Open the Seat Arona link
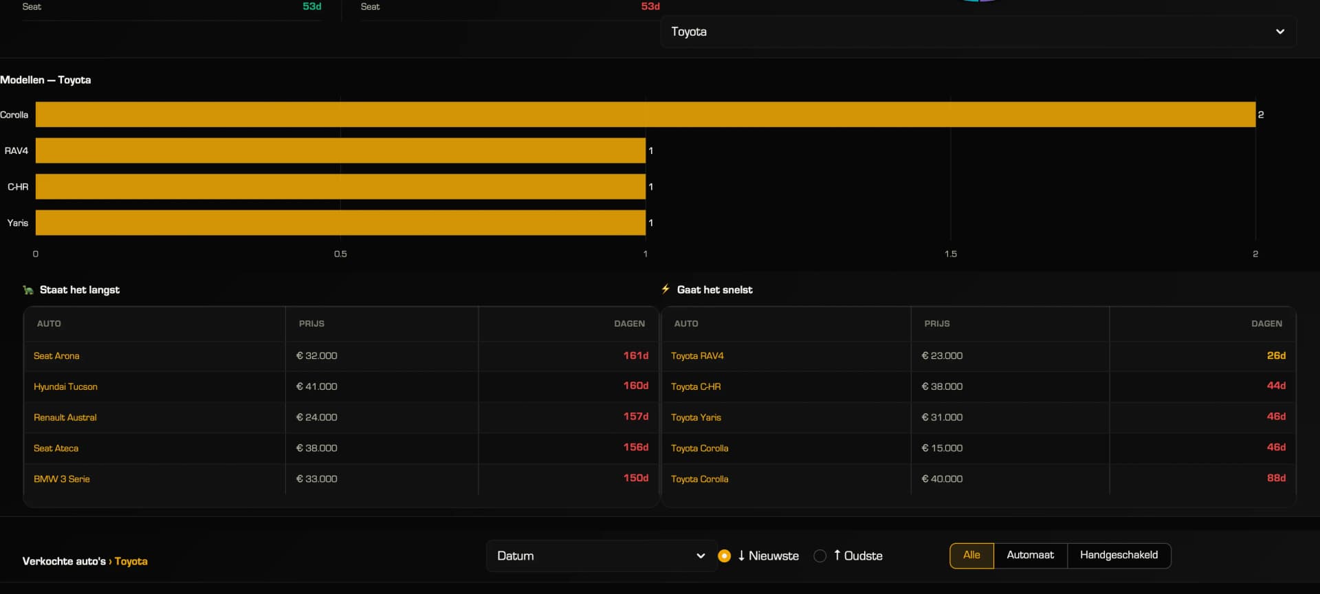Screen dimensions: 1320x594 tap(56, 356)
